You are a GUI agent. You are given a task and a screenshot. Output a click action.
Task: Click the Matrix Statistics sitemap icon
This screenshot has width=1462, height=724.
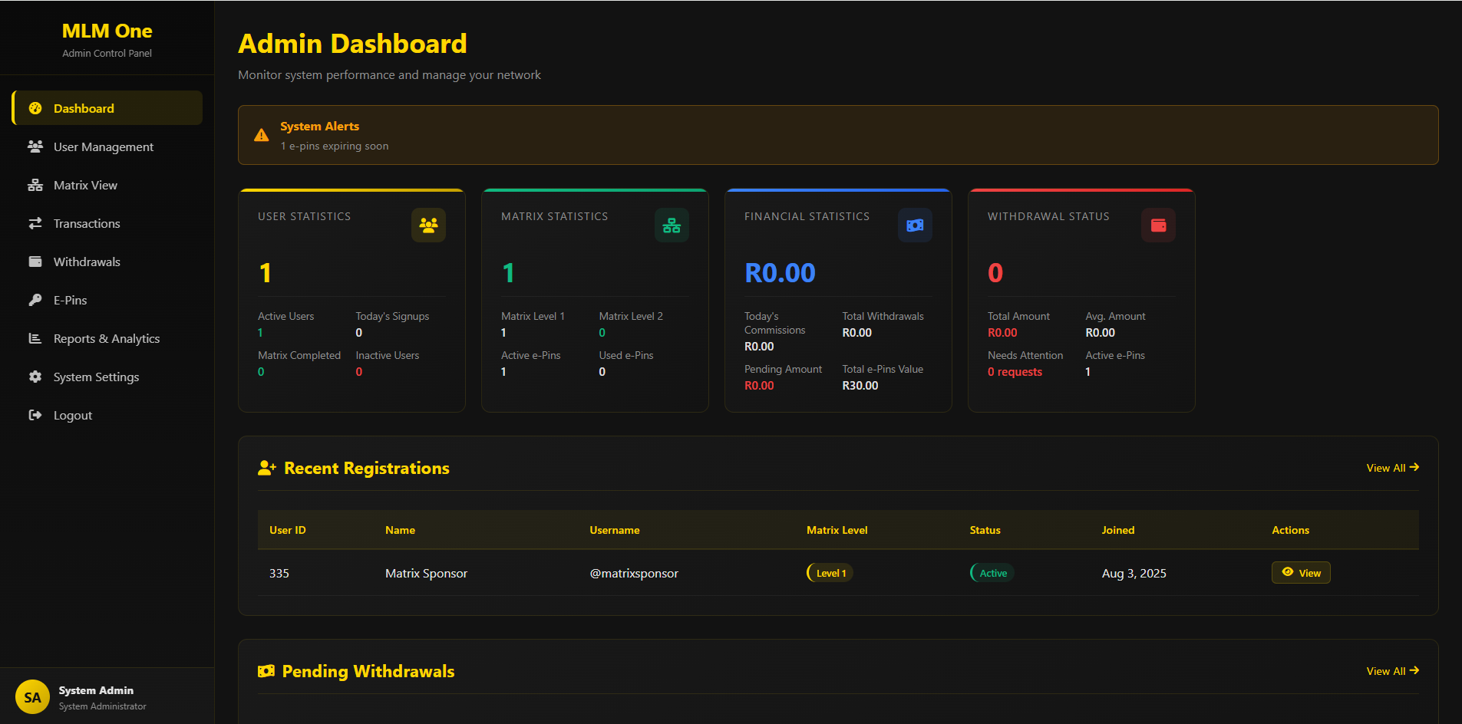tap(672, 225)
